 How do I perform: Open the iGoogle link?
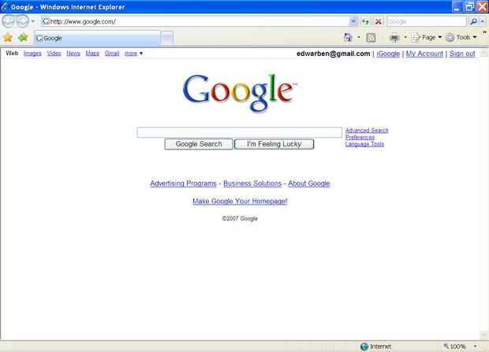(x=388, y=54)
